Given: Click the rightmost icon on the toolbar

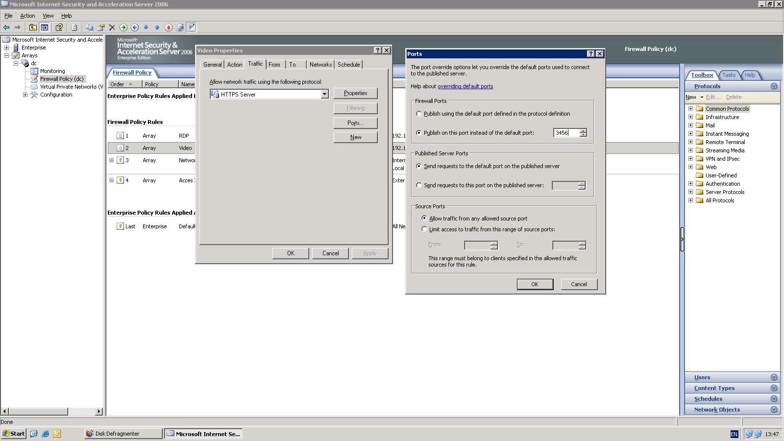Looking at the screenshot, I should tap(192, 27).
